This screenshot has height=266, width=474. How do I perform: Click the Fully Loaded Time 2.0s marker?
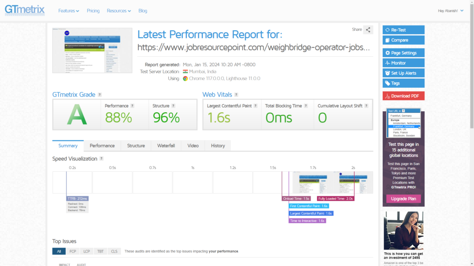[x=336, y=199]
